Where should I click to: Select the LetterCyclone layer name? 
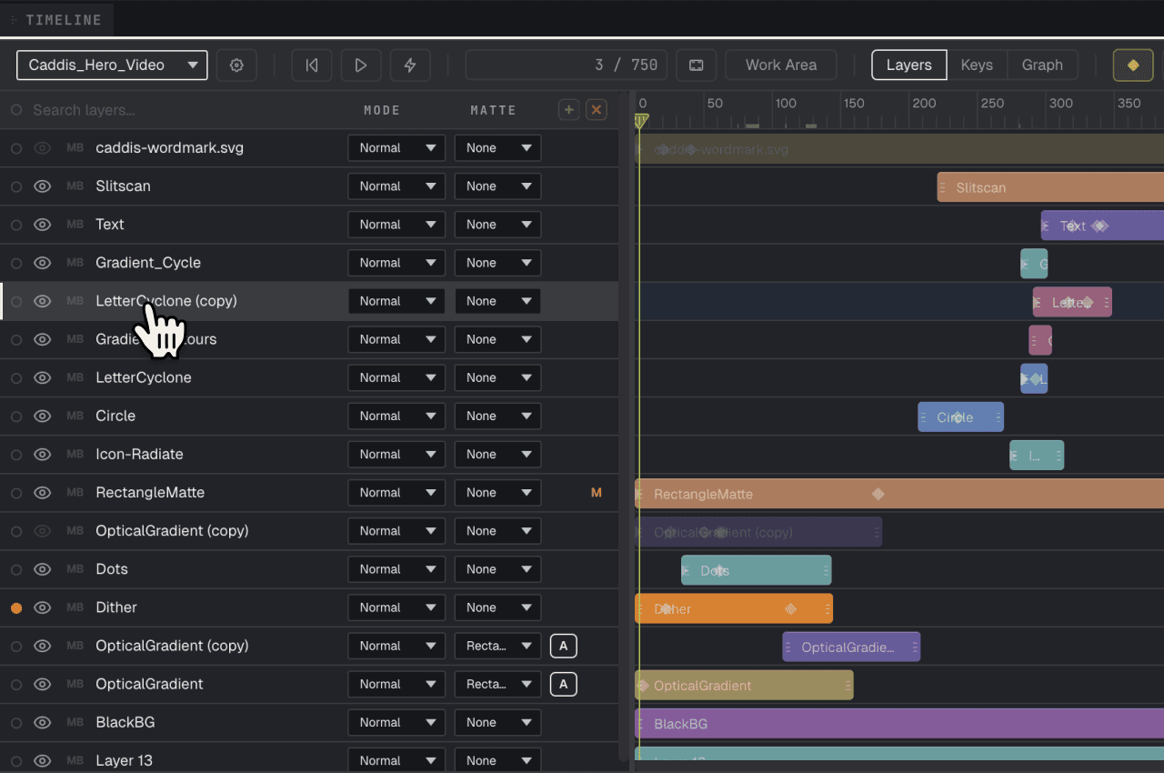144,377
